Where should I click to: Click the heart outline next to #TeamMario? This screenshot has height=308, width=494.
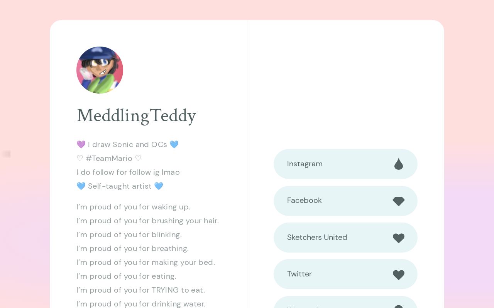click(x=80, y=158)
